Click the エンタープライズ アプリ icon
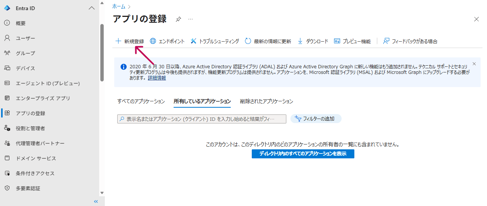 click(7, 98)
